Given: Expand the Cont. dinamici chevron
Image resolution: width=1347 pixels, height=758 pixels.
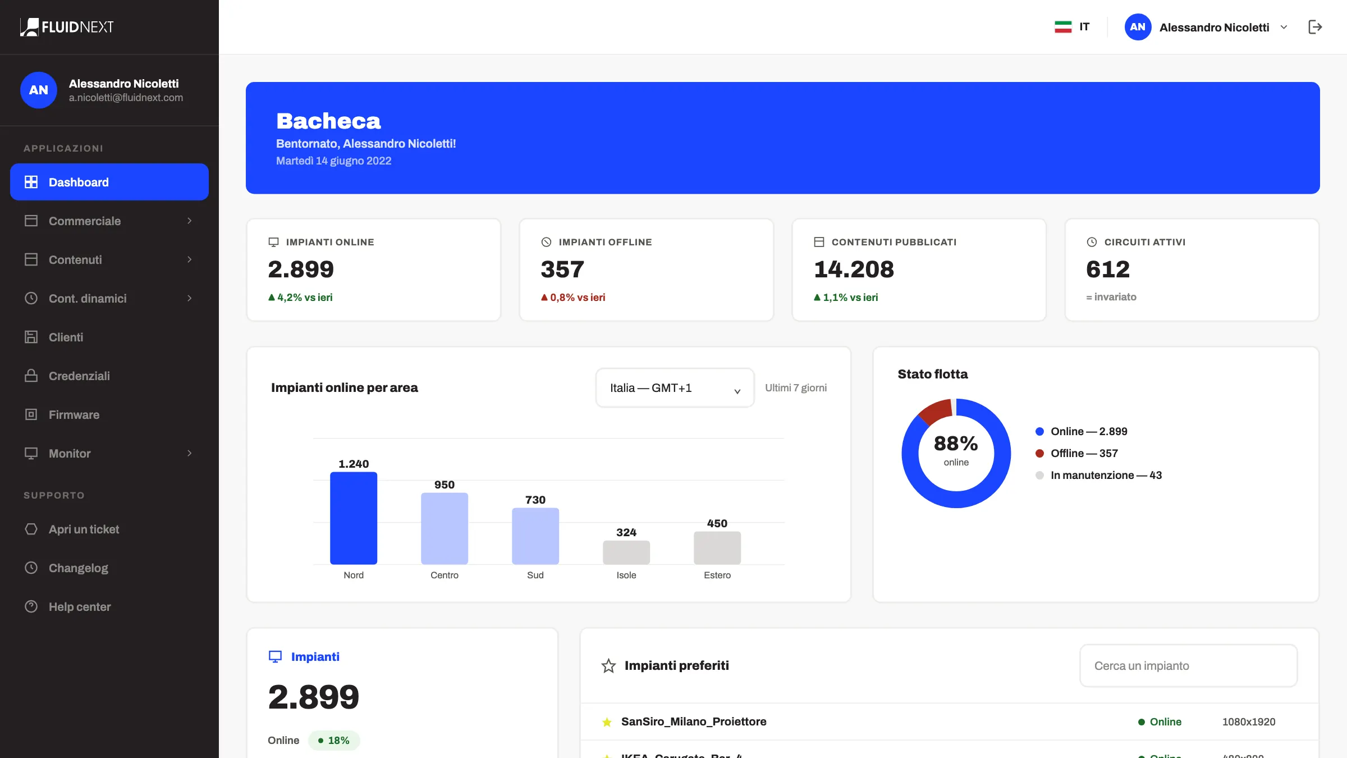Looking at the screenshot, I should (x=190, y=298).
